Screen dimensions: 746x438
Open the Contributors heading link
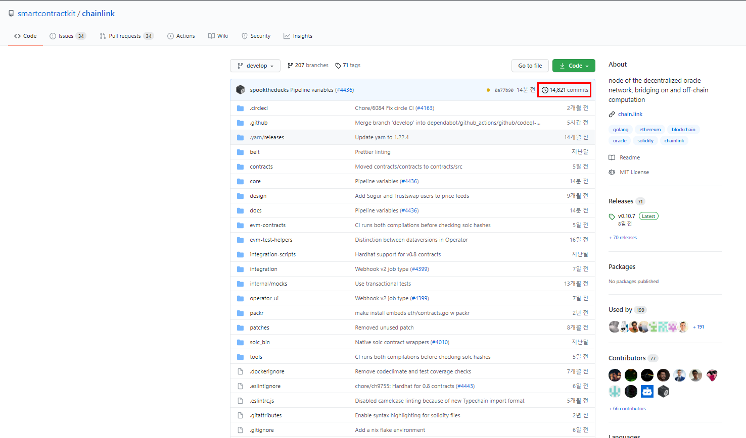(x=633, y=358)
